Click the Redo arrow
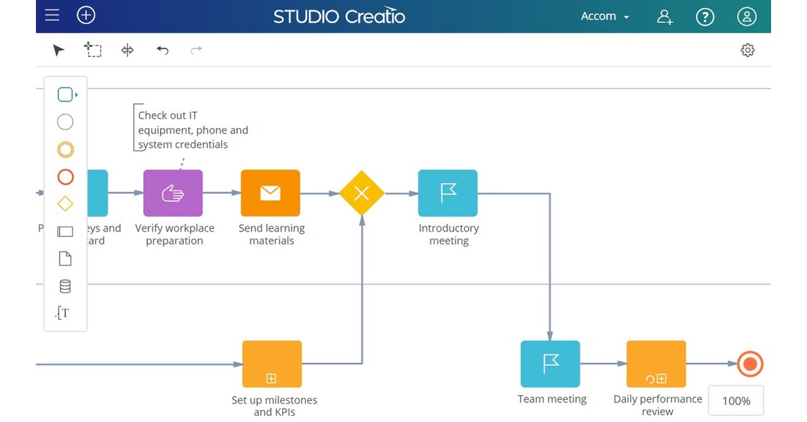Viewport: 807px width, 422px height. [196, 49]
